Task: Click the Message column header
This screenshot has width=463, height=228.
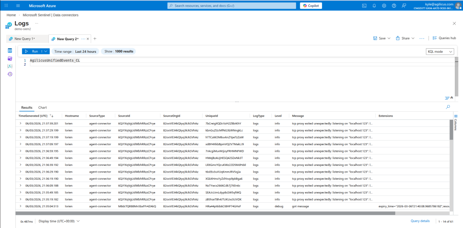Action: coord(298,116)
